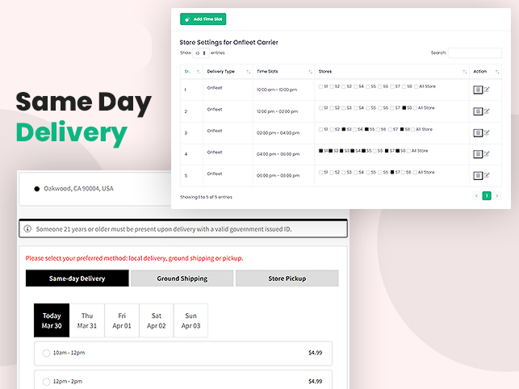Sort by Delivery Type column arrows
Screen dimensions: 519x389
tap(249, 72)
